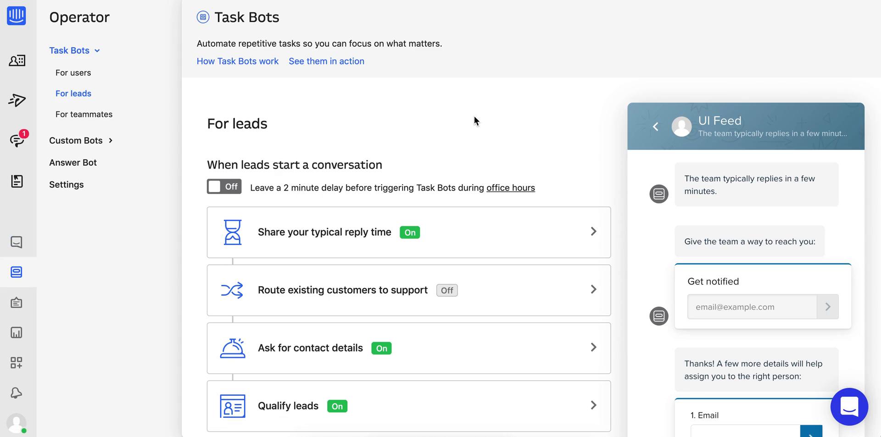The image size is (881, 437).
Task: Open the Outbound paper plane icon
Action: point(17,100)
